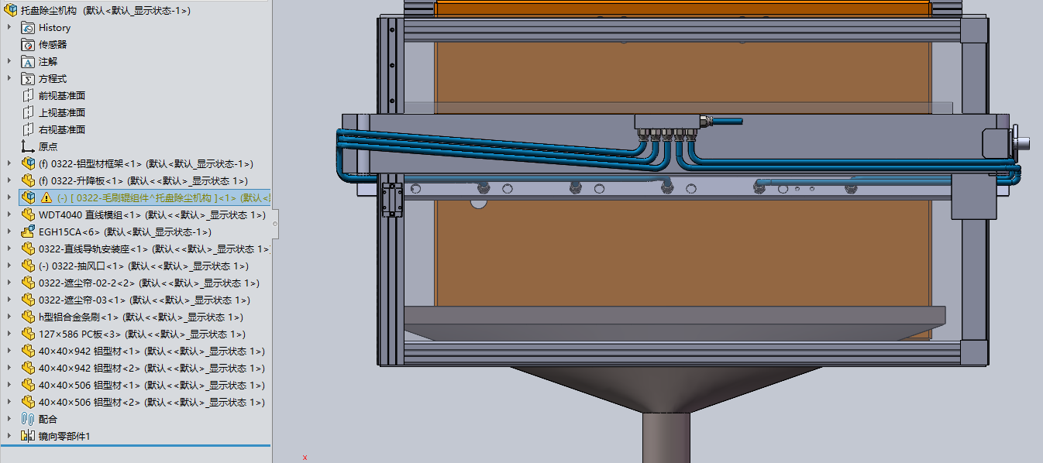Viewport: 1043px width, 463px height.
Task: Expand the 0322-升降板<1> part
Action: point(9,181)
